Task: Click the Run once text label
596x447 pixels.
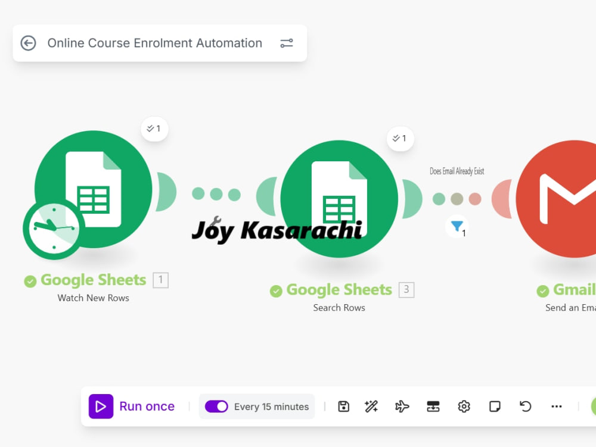Action: (x=147, y=407)
